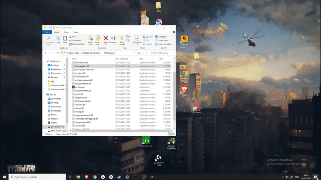Viewport: 321px width, 180px height.
Task: Click Select none in the ribbon
Action: click(x=162, y=40)
